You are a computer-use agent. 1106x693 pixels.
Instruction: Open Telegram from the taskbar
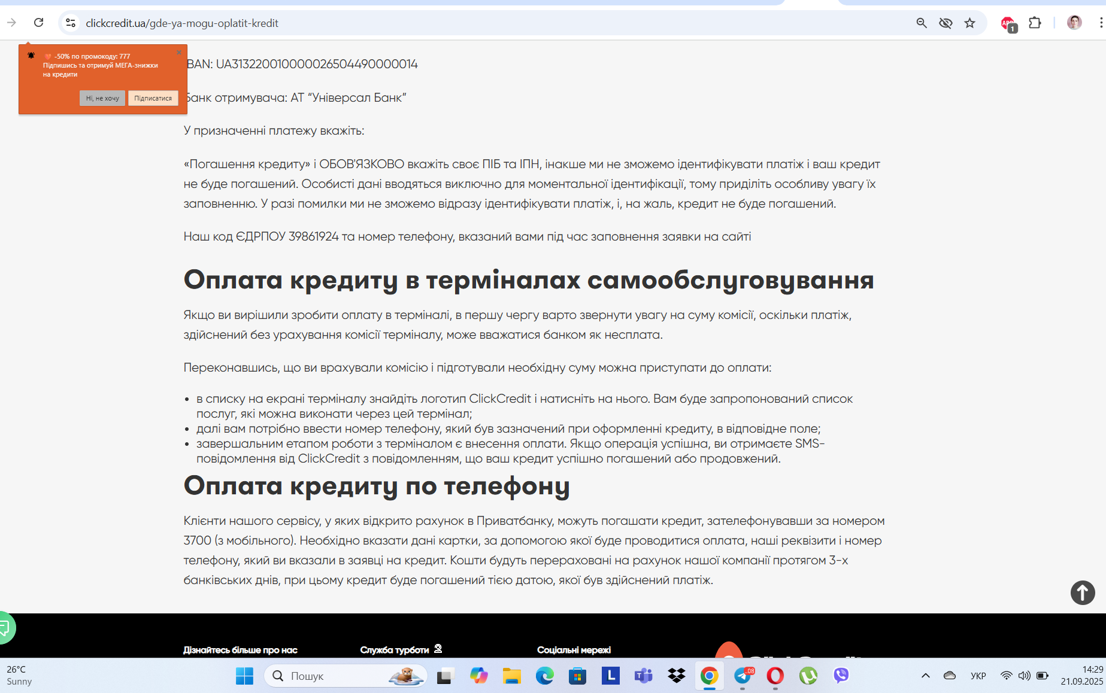tap(743, 676)
